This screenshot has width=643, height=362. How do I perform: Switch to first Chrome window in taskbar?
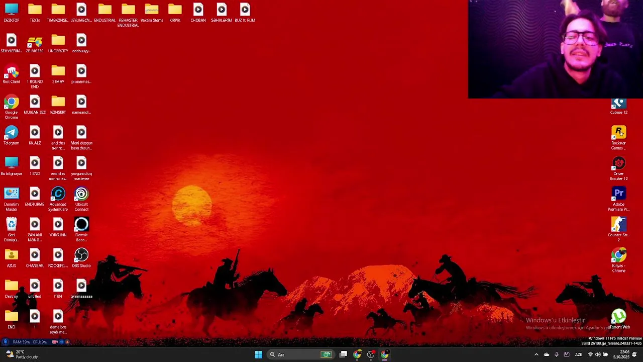(x=357, y=354)
